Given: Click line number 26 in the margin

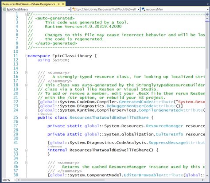Looking at the screenshot, I should pyautogui.click(x=16, y=122).
